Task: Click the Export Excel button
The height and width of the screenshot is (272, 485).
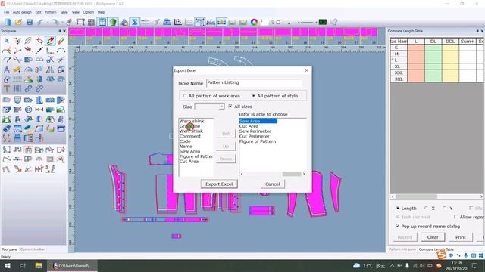Action: click(x=219, y=184)
